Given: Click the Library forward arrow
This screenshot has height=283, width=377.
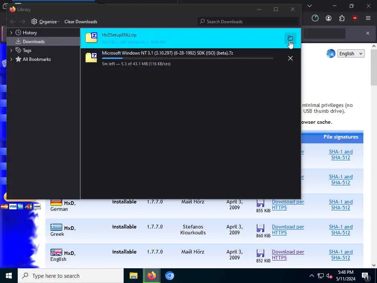Looking at the screenshot, I should tap(22, 22).
